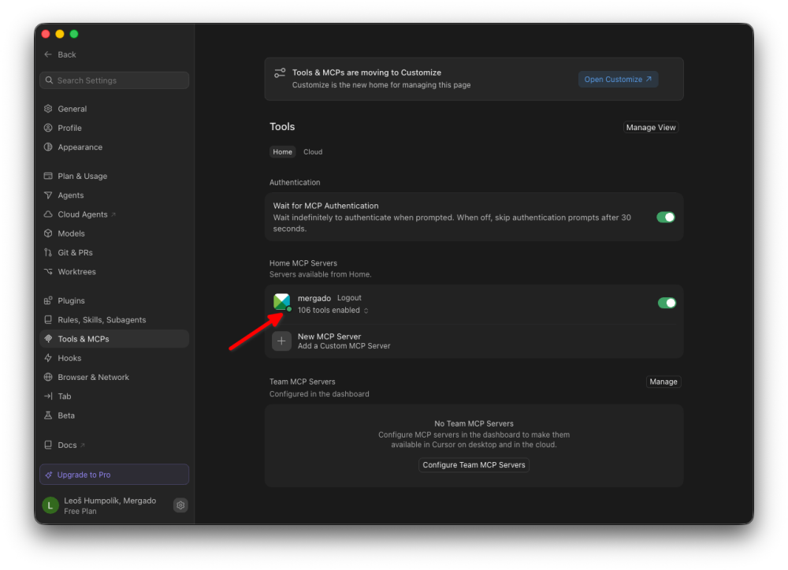
Task: Click the Browser & Network globe icon
Action: 48,377
